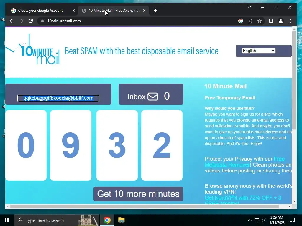Viewport: 302px width, 226px height.
Task: Open the Inbox button
Action: click(x=151, y=94)
